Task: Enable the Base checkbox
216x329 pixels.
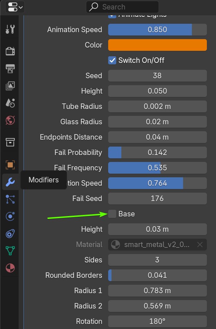Action: pyautogui.click(x=112, y=214)
